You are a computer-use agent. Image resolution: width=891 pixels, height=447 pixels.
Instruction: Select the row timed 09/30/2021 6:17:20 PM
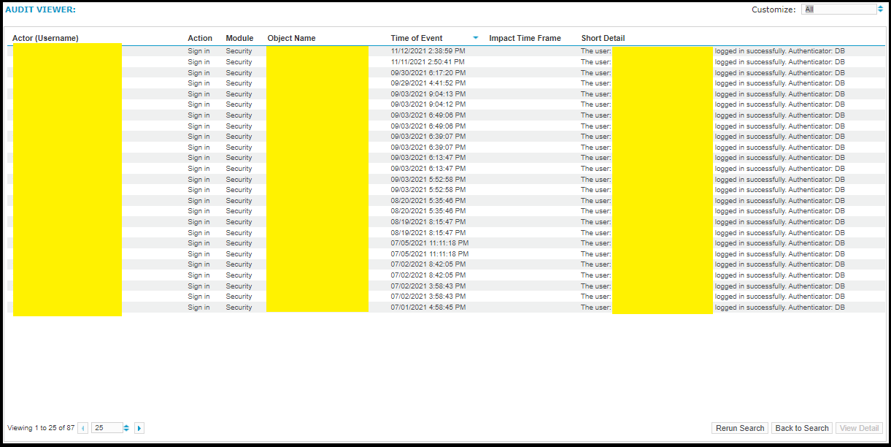[446, 72]
